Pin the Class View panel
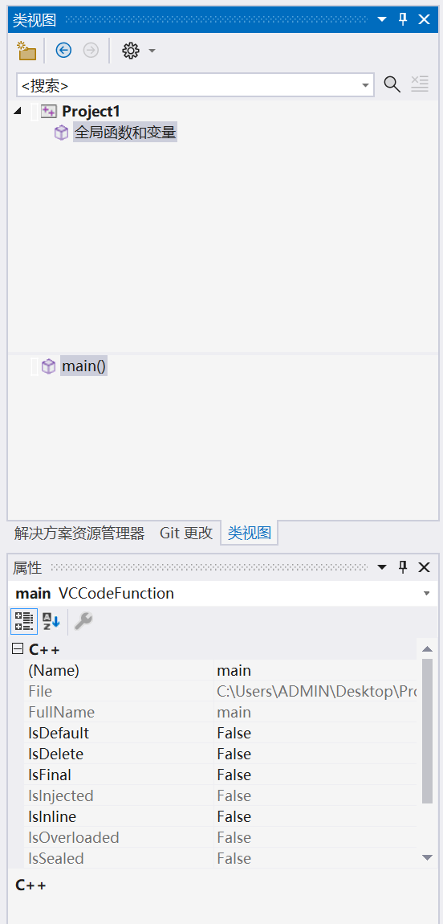 click(403, 19)
